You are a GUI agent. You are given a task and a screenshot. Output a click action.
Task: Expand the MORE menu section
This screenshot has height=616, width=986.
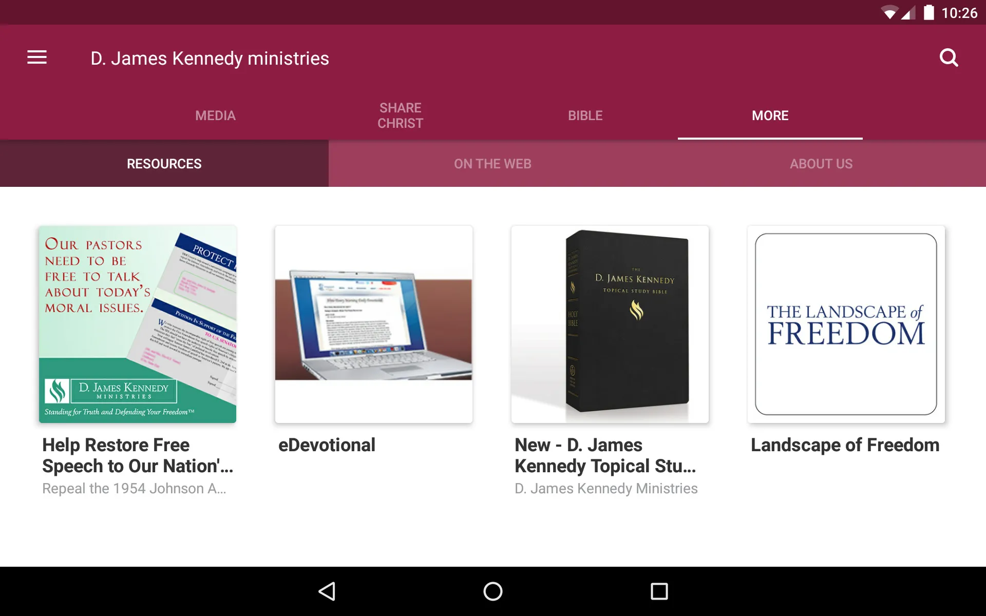point(769,115)
